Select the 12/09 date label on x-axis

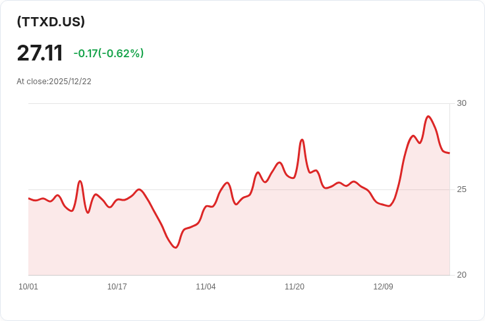[383, 287]
